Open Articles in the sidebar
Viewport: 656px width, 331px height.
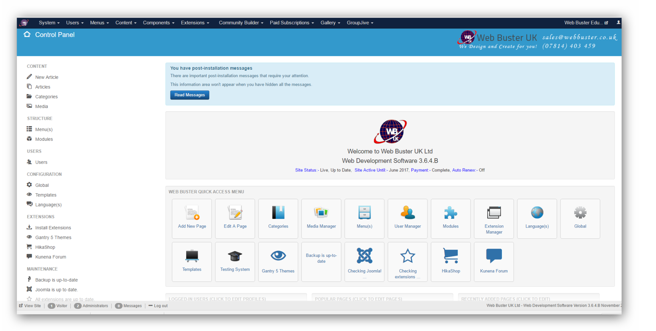tap(43, 87)
